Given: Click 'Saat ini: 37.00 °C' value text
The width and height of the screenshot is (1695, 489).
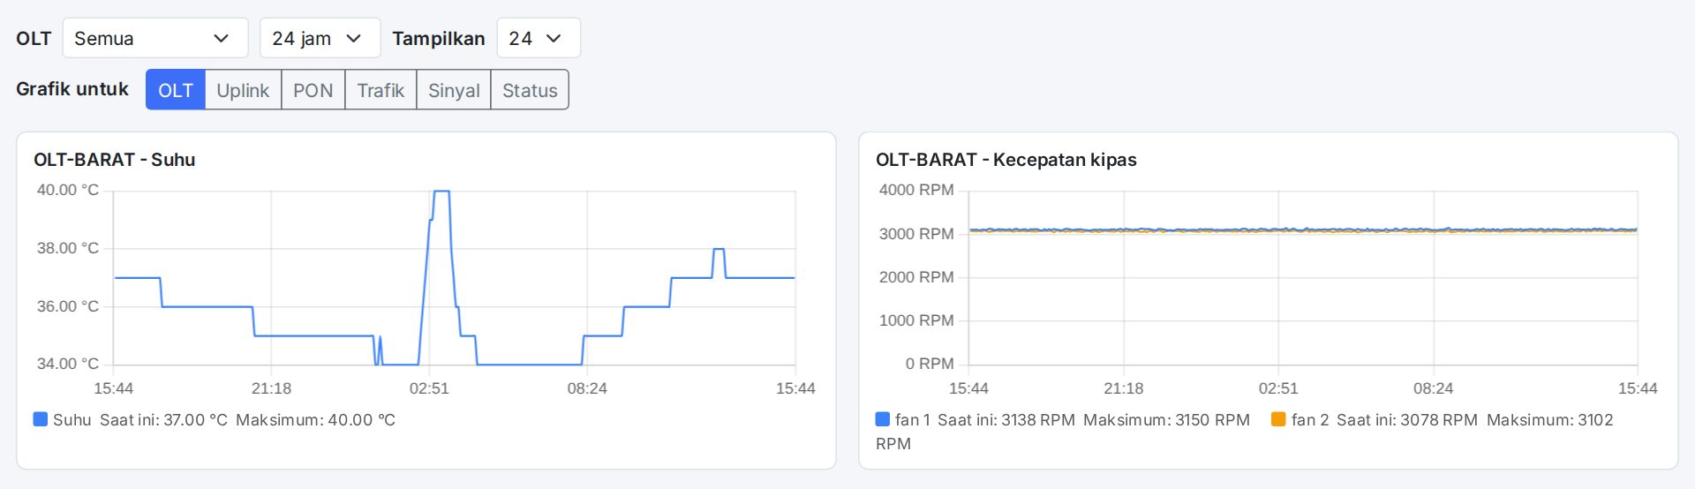Looking at the screenshot, I should click(x=163, y=420).
